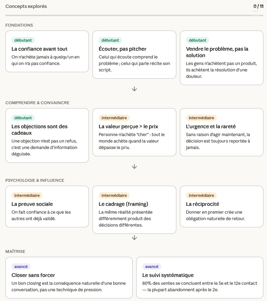The image size is (267, 301).
Task: Select the "Le cadrage (framing)" card
Action: (134, 210)
